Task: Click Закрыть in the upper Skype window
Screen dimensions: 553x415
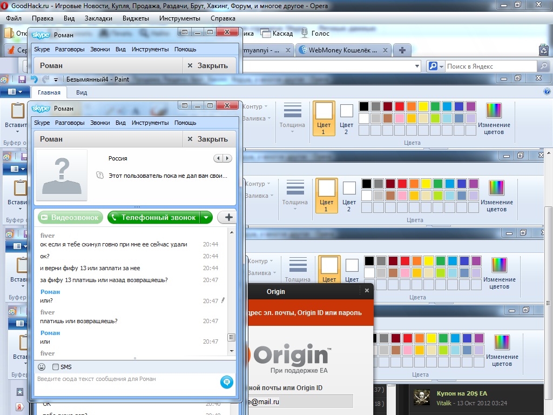Action: 209,65
